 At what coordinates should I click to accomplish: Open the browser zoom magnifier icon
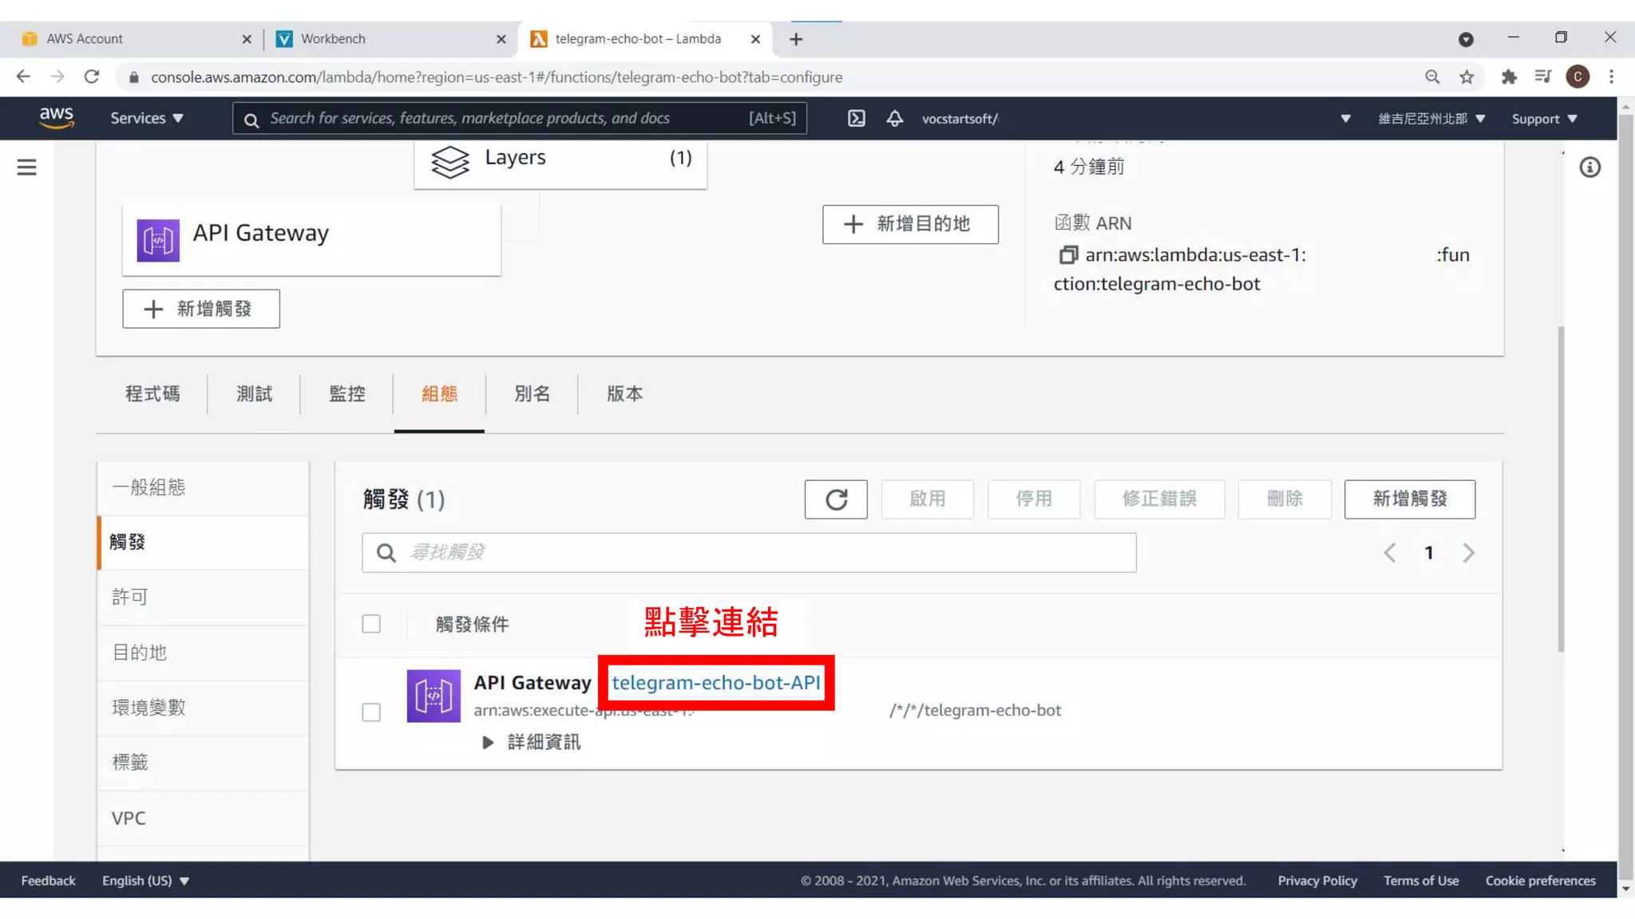[1432, 77]
